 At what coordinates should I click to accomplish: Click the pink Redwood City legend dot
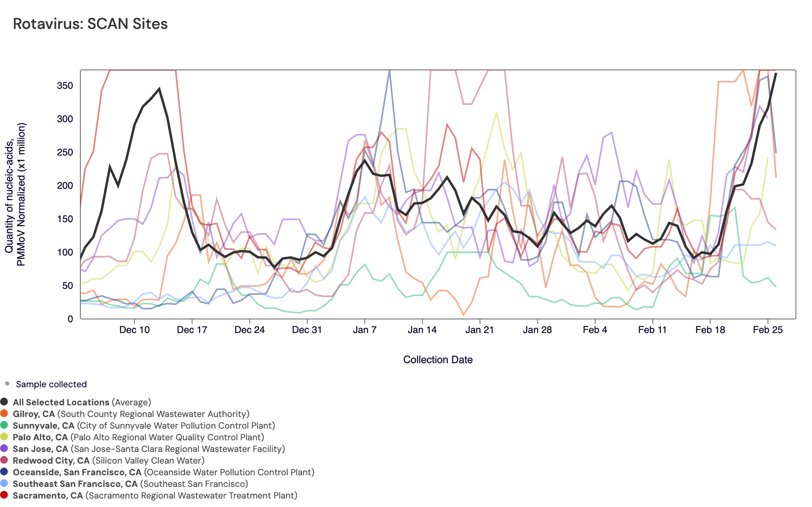click(x=4, y=460)
